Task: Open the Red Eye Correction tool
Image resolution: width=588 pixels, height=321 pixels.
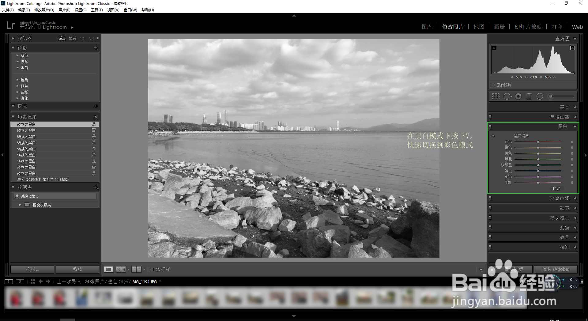Action: click(518, 96)
